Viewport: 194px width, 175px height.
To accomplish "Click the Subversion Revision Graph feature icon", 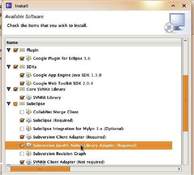I will [29, 154].
